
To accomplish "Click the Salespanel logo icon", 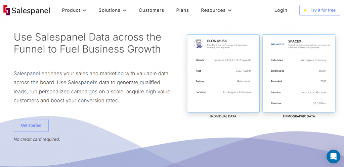I will (7, 10).
